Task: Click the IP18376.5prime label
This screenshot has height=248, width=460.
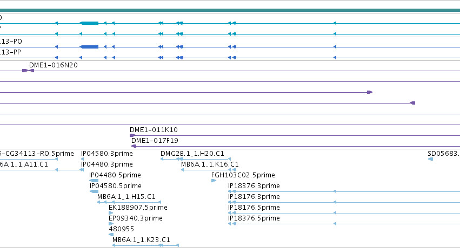Action: point(254,218)
